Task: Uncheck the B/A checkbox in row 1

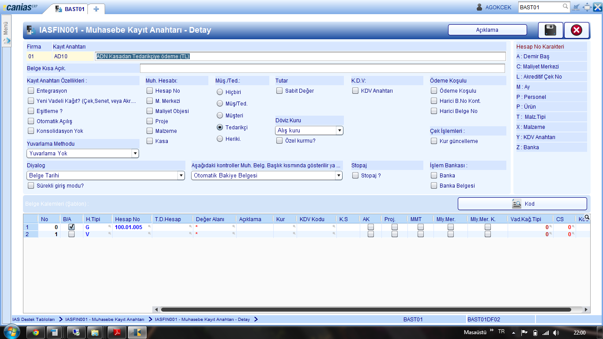Action: (x=72, y=227)
